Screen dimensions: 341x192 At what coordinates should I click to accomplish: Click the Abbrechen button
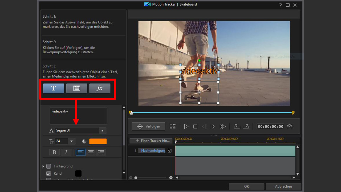pos(283,186)
